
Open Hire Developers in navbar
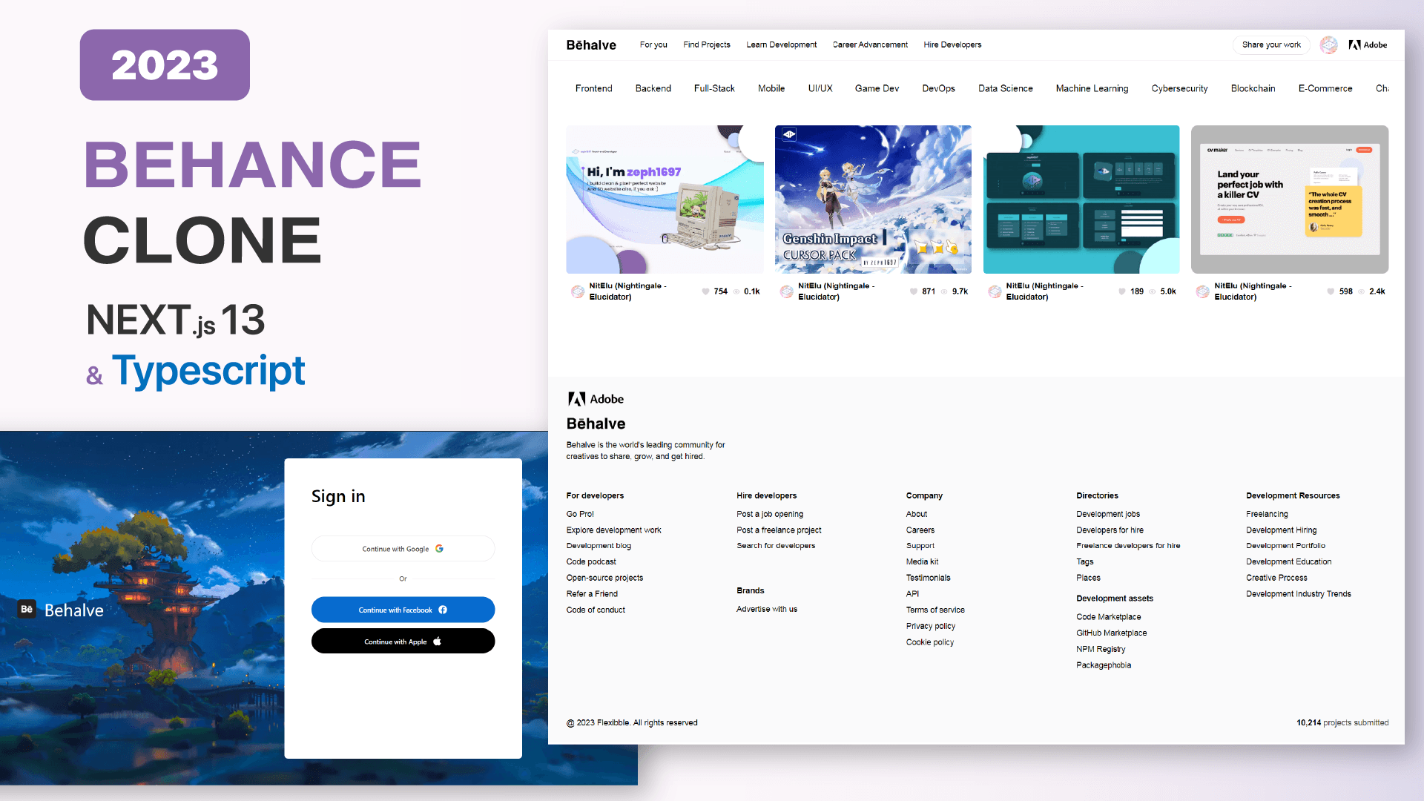click(x=952, y=45)
